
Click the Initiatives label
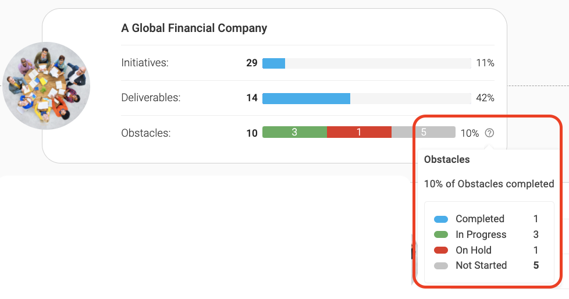pos(145,63)
